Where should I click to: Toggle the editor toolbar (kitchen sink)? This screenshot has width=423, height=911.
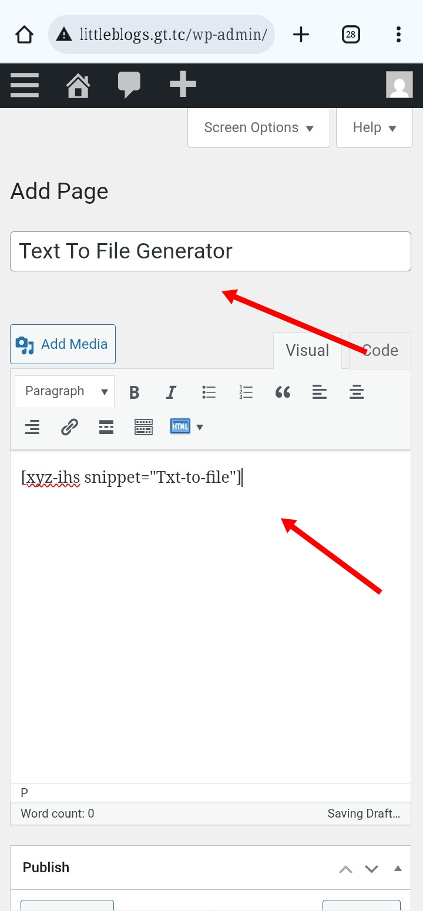[143, 427]
